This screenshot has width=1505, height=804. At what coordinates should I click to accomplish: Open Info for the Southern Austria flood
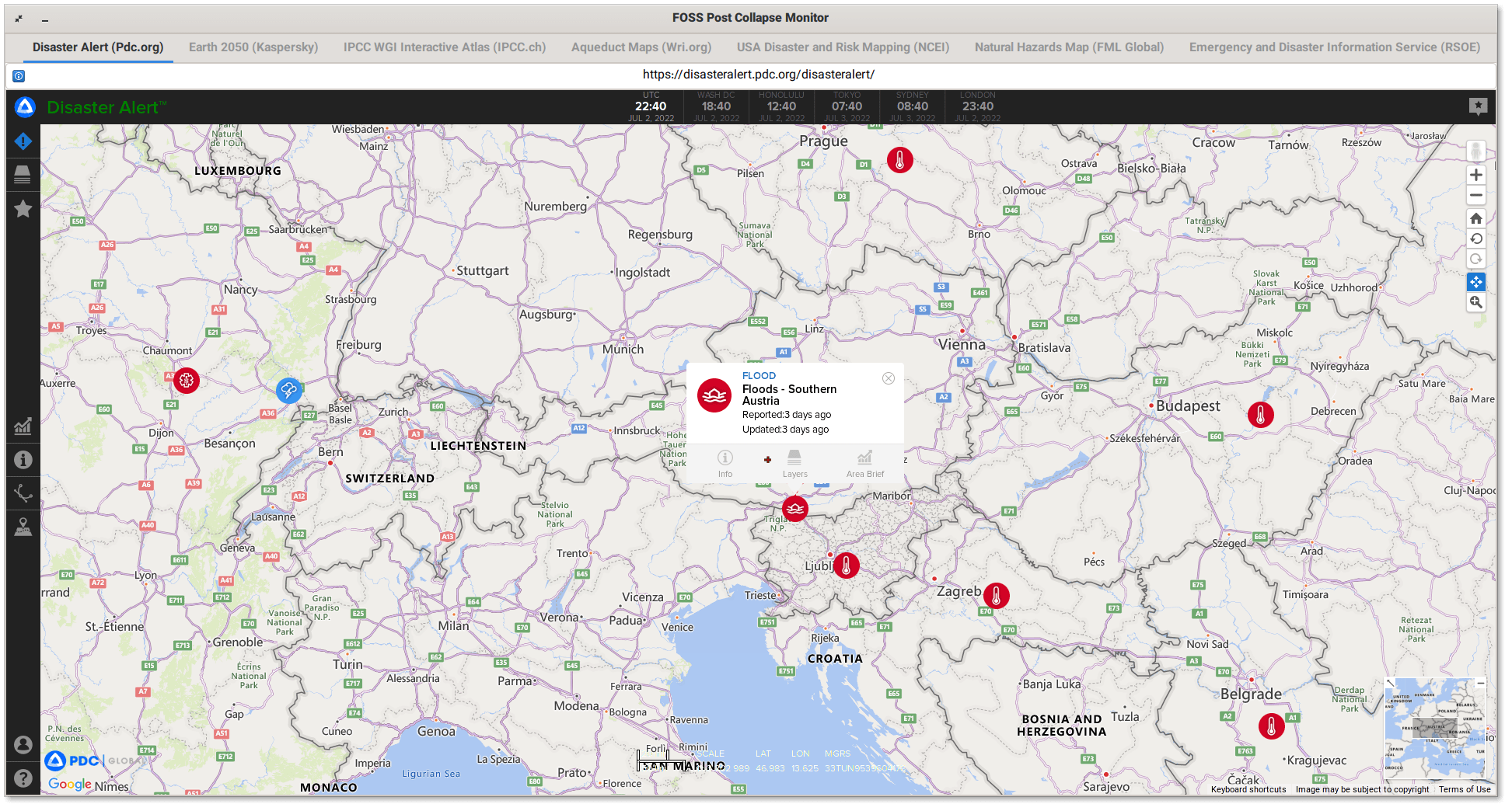tap(725, 464)
